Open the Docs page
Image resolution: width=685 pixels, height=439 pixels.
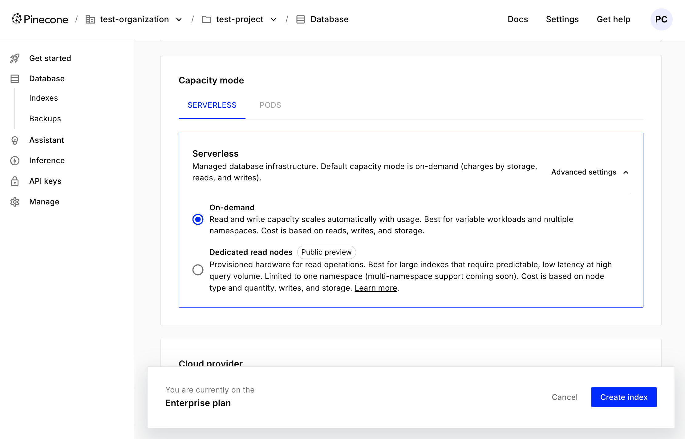(x=518, y=19)
